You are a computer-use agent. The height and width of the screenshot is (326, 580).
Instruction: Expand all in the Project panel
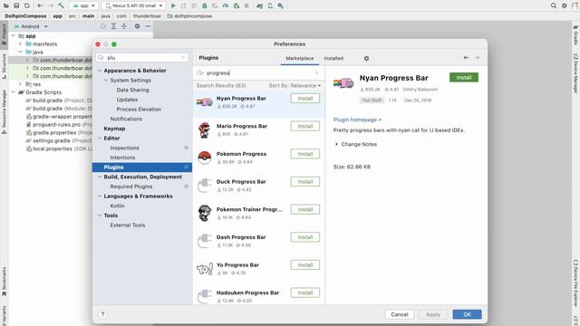(x=113, y=26)
